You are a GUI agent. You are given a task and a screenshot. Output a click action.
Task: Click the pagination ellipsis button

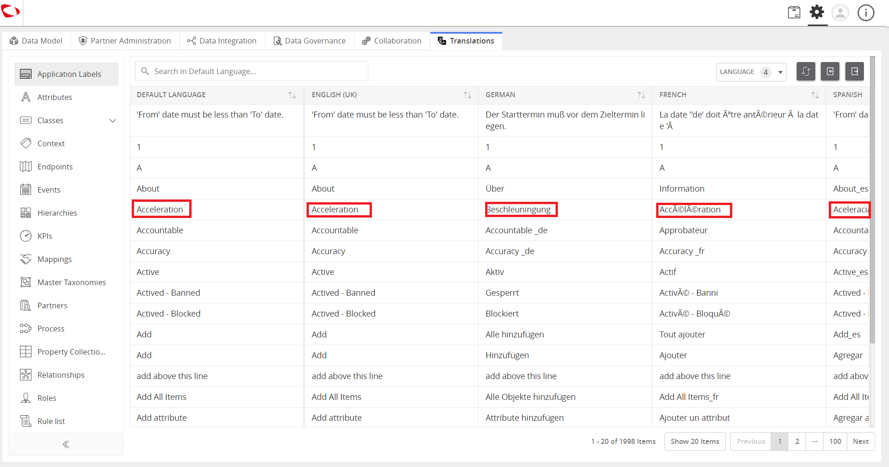[815, 442]
